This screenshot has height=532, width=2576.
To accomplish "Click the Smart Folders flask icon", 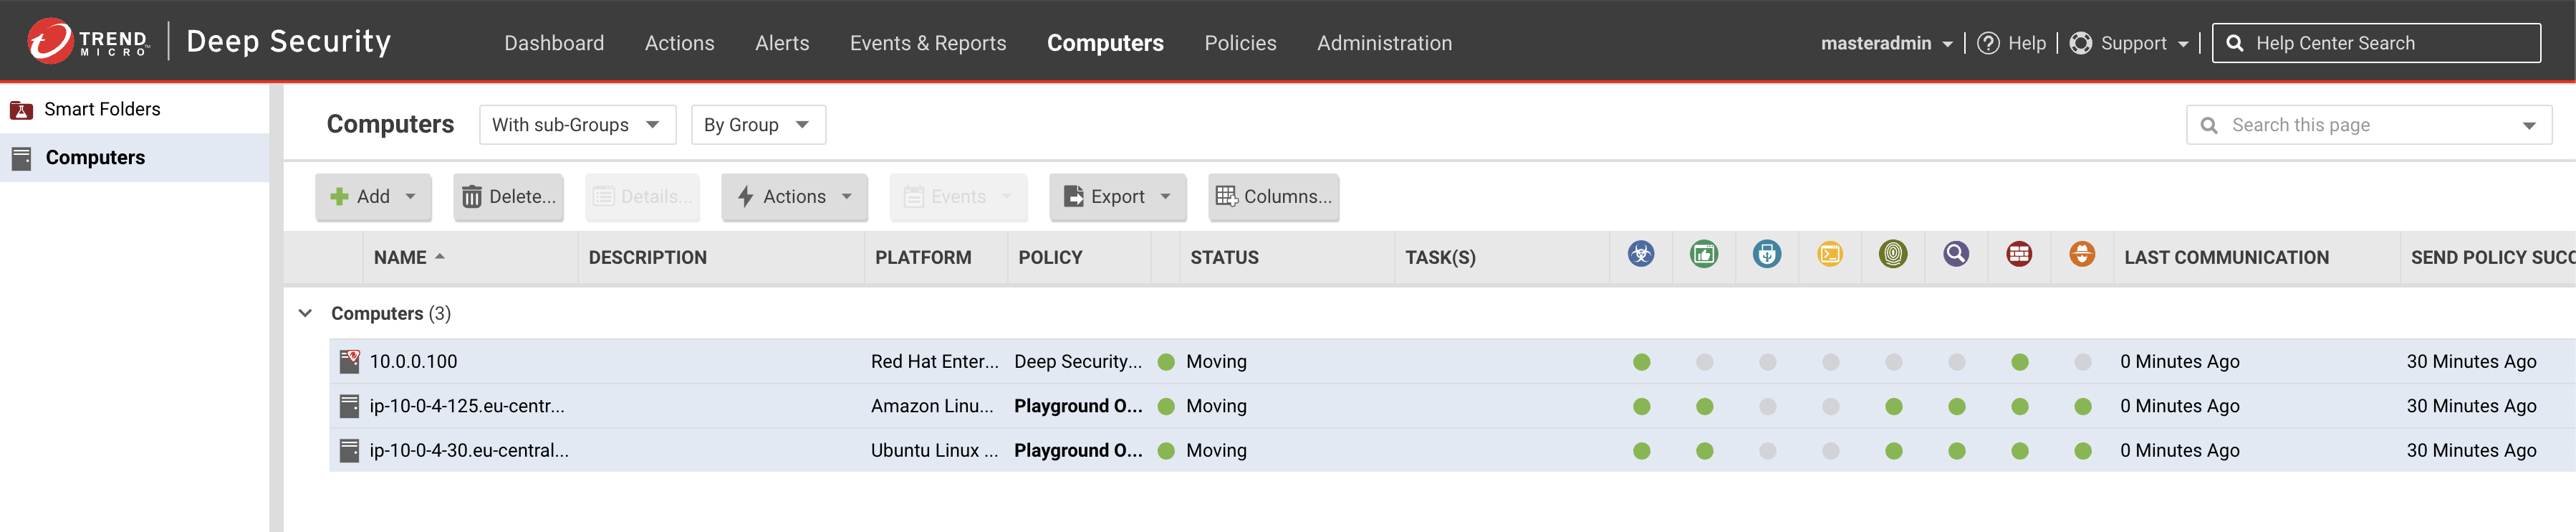I will click(x=21, y=109).
